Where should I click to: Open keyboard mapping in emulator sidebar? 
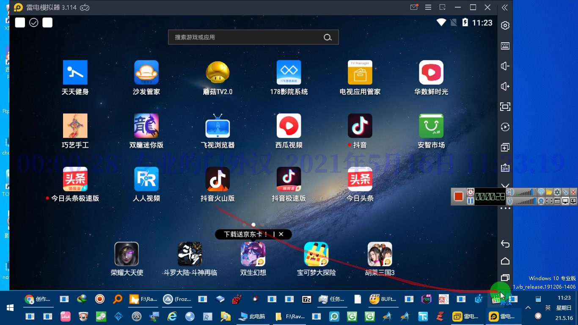pos(505,46)
